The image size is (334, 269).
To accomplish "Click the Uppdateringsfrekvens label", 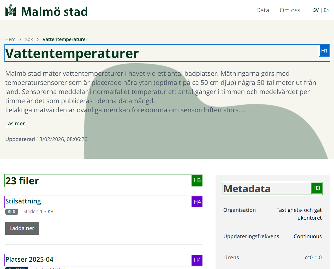I will tap(251, 236).
